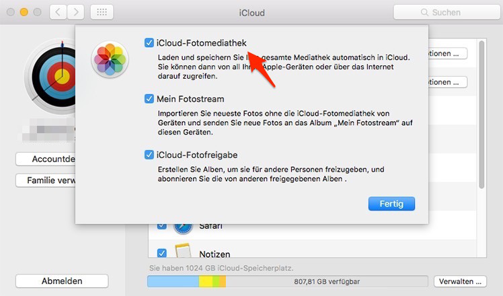The image size is (503, 296).
Task: Open storage management with Verwalten button
Action: 460,282
